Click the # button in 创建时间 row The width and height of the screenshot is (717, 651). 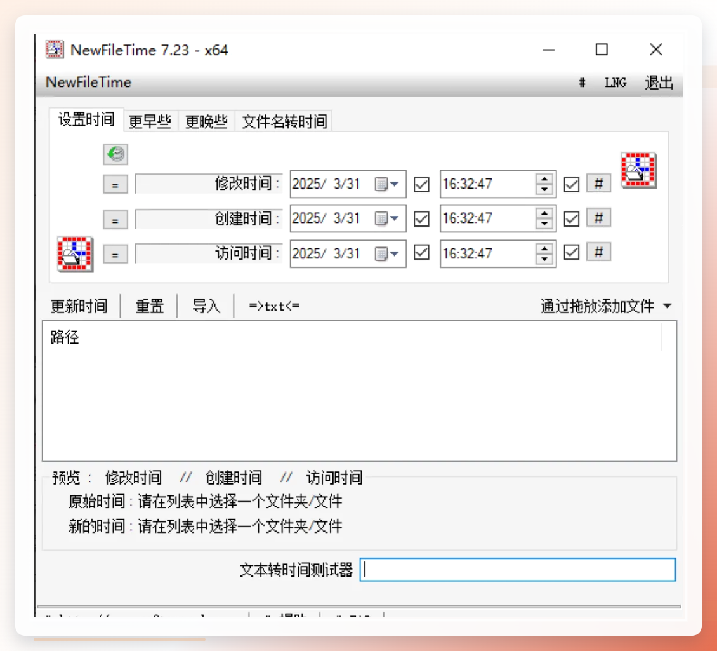598,218
